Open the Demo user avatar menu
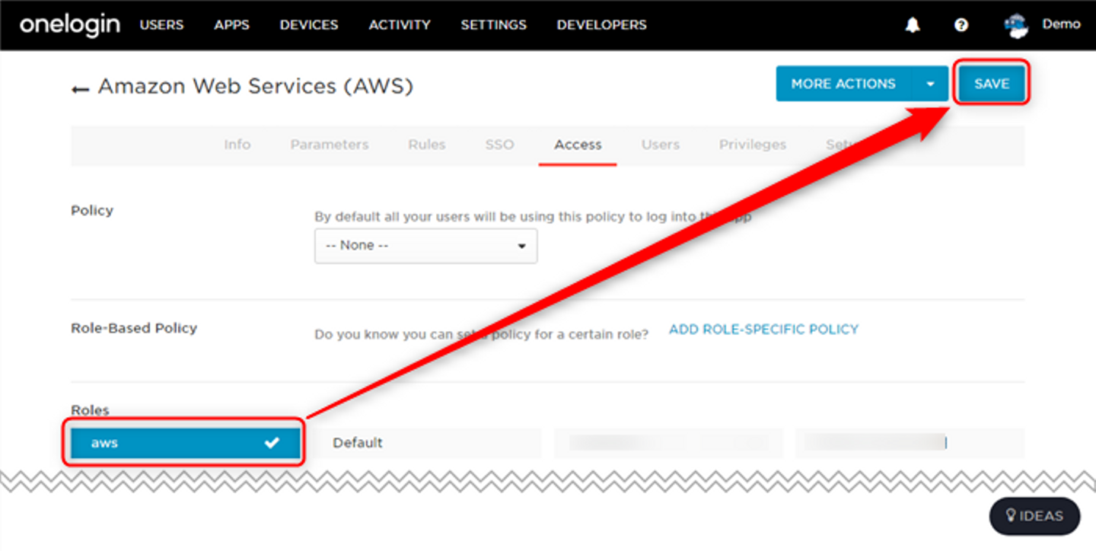The image size is (1096, 551). [x=1016, y=25]
